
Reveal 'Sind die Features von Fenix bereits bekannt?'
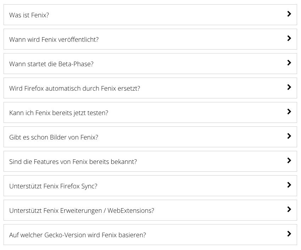point(73,161)
